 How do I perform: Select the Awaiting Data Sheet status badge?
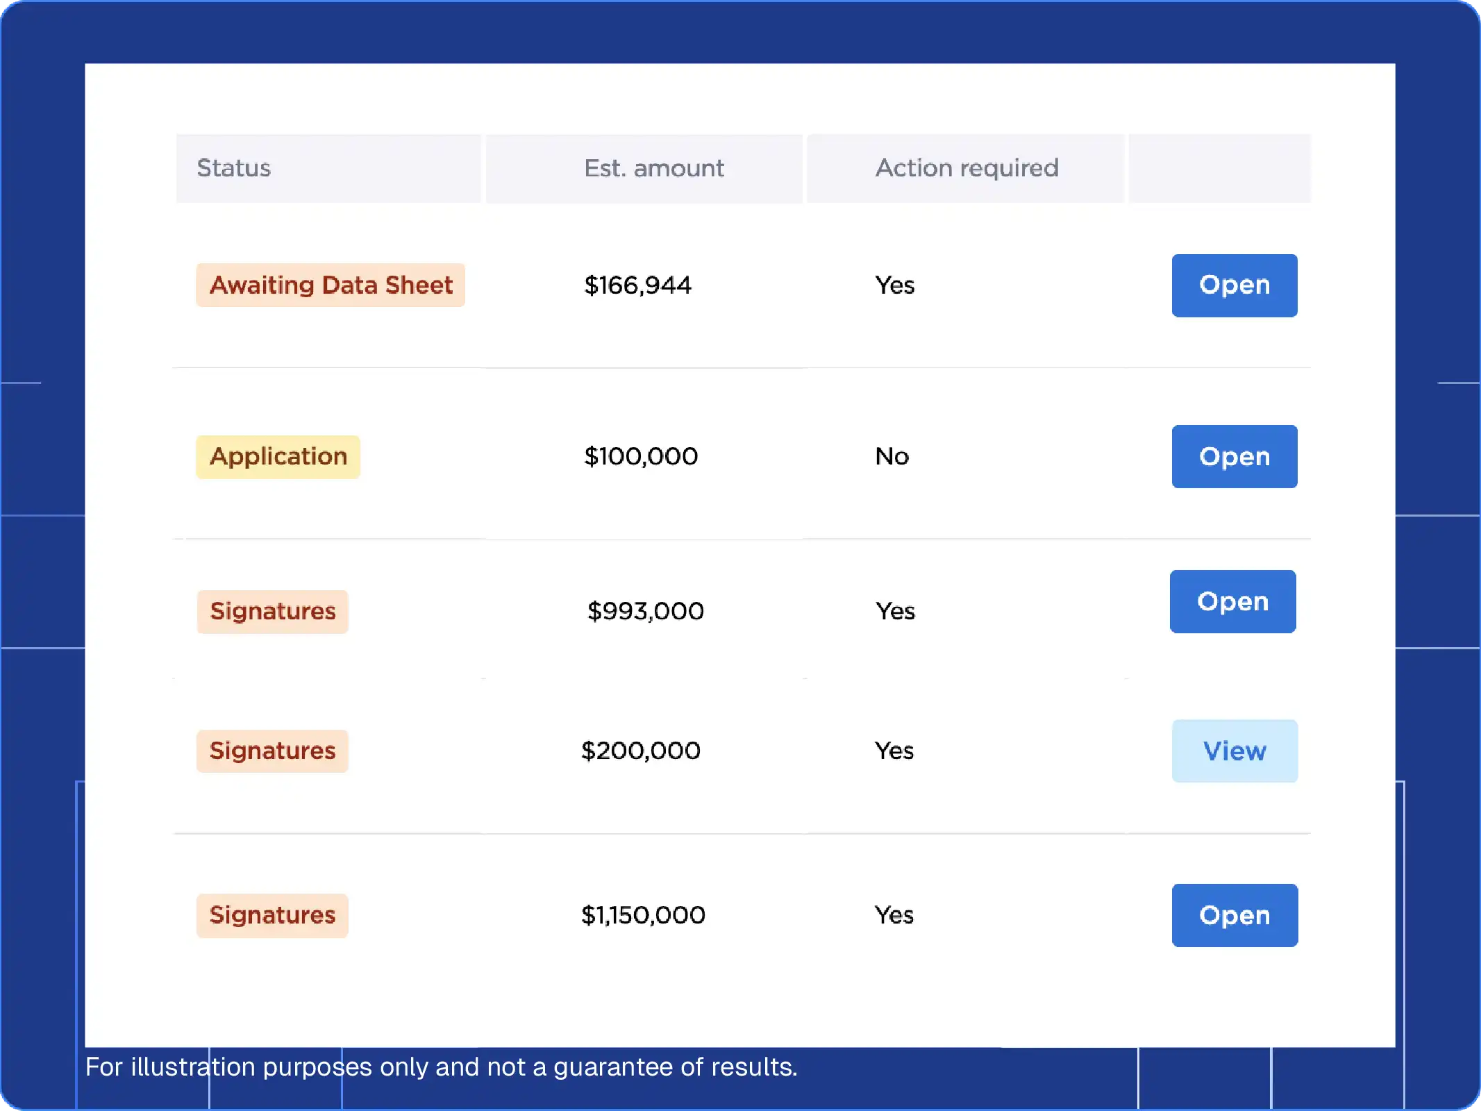point(330,285)
